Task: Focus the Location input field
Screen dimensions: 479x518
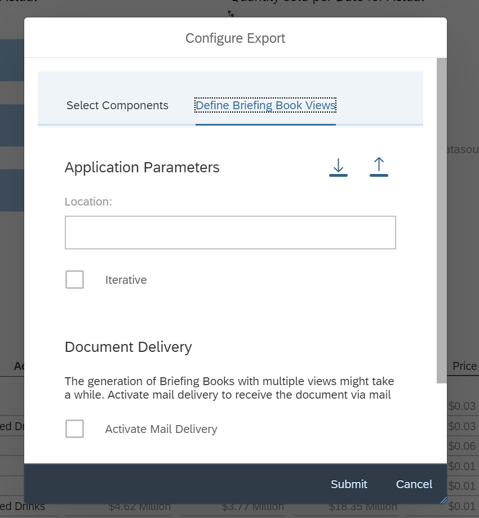Action: tap(230, 233)
